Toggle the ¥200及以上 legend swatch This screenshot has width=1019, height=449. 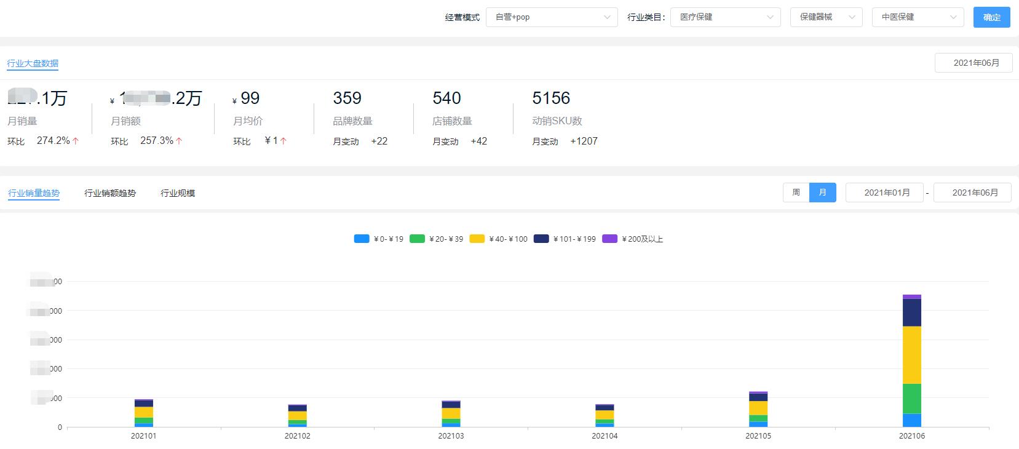610,239
